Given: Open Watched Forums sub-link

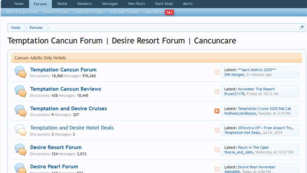Looking at the screenshot, I should [90, 12].
